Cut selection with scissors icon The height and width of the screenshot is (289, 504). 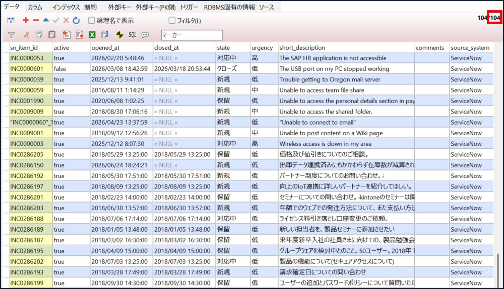tap(26, 35)
